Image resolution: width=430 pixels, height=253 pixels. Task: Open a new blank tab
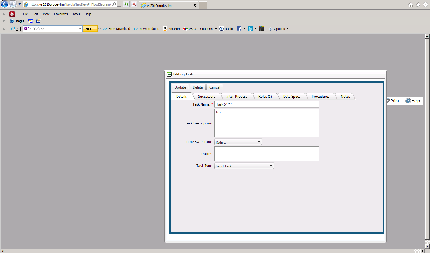click(203, 5)
